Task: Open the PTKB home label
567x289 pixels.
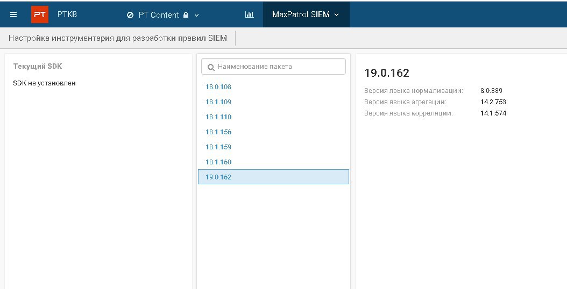Action: coord(67,15)
